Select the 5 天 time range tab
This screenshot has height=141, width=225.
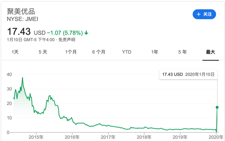(43, 52)
